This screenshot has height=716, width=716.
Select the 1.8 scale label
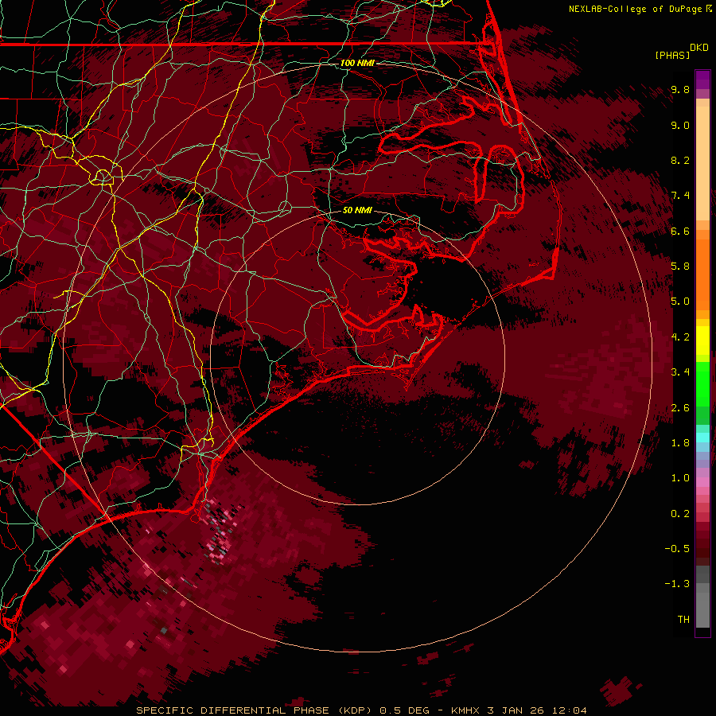click(680, 443)
